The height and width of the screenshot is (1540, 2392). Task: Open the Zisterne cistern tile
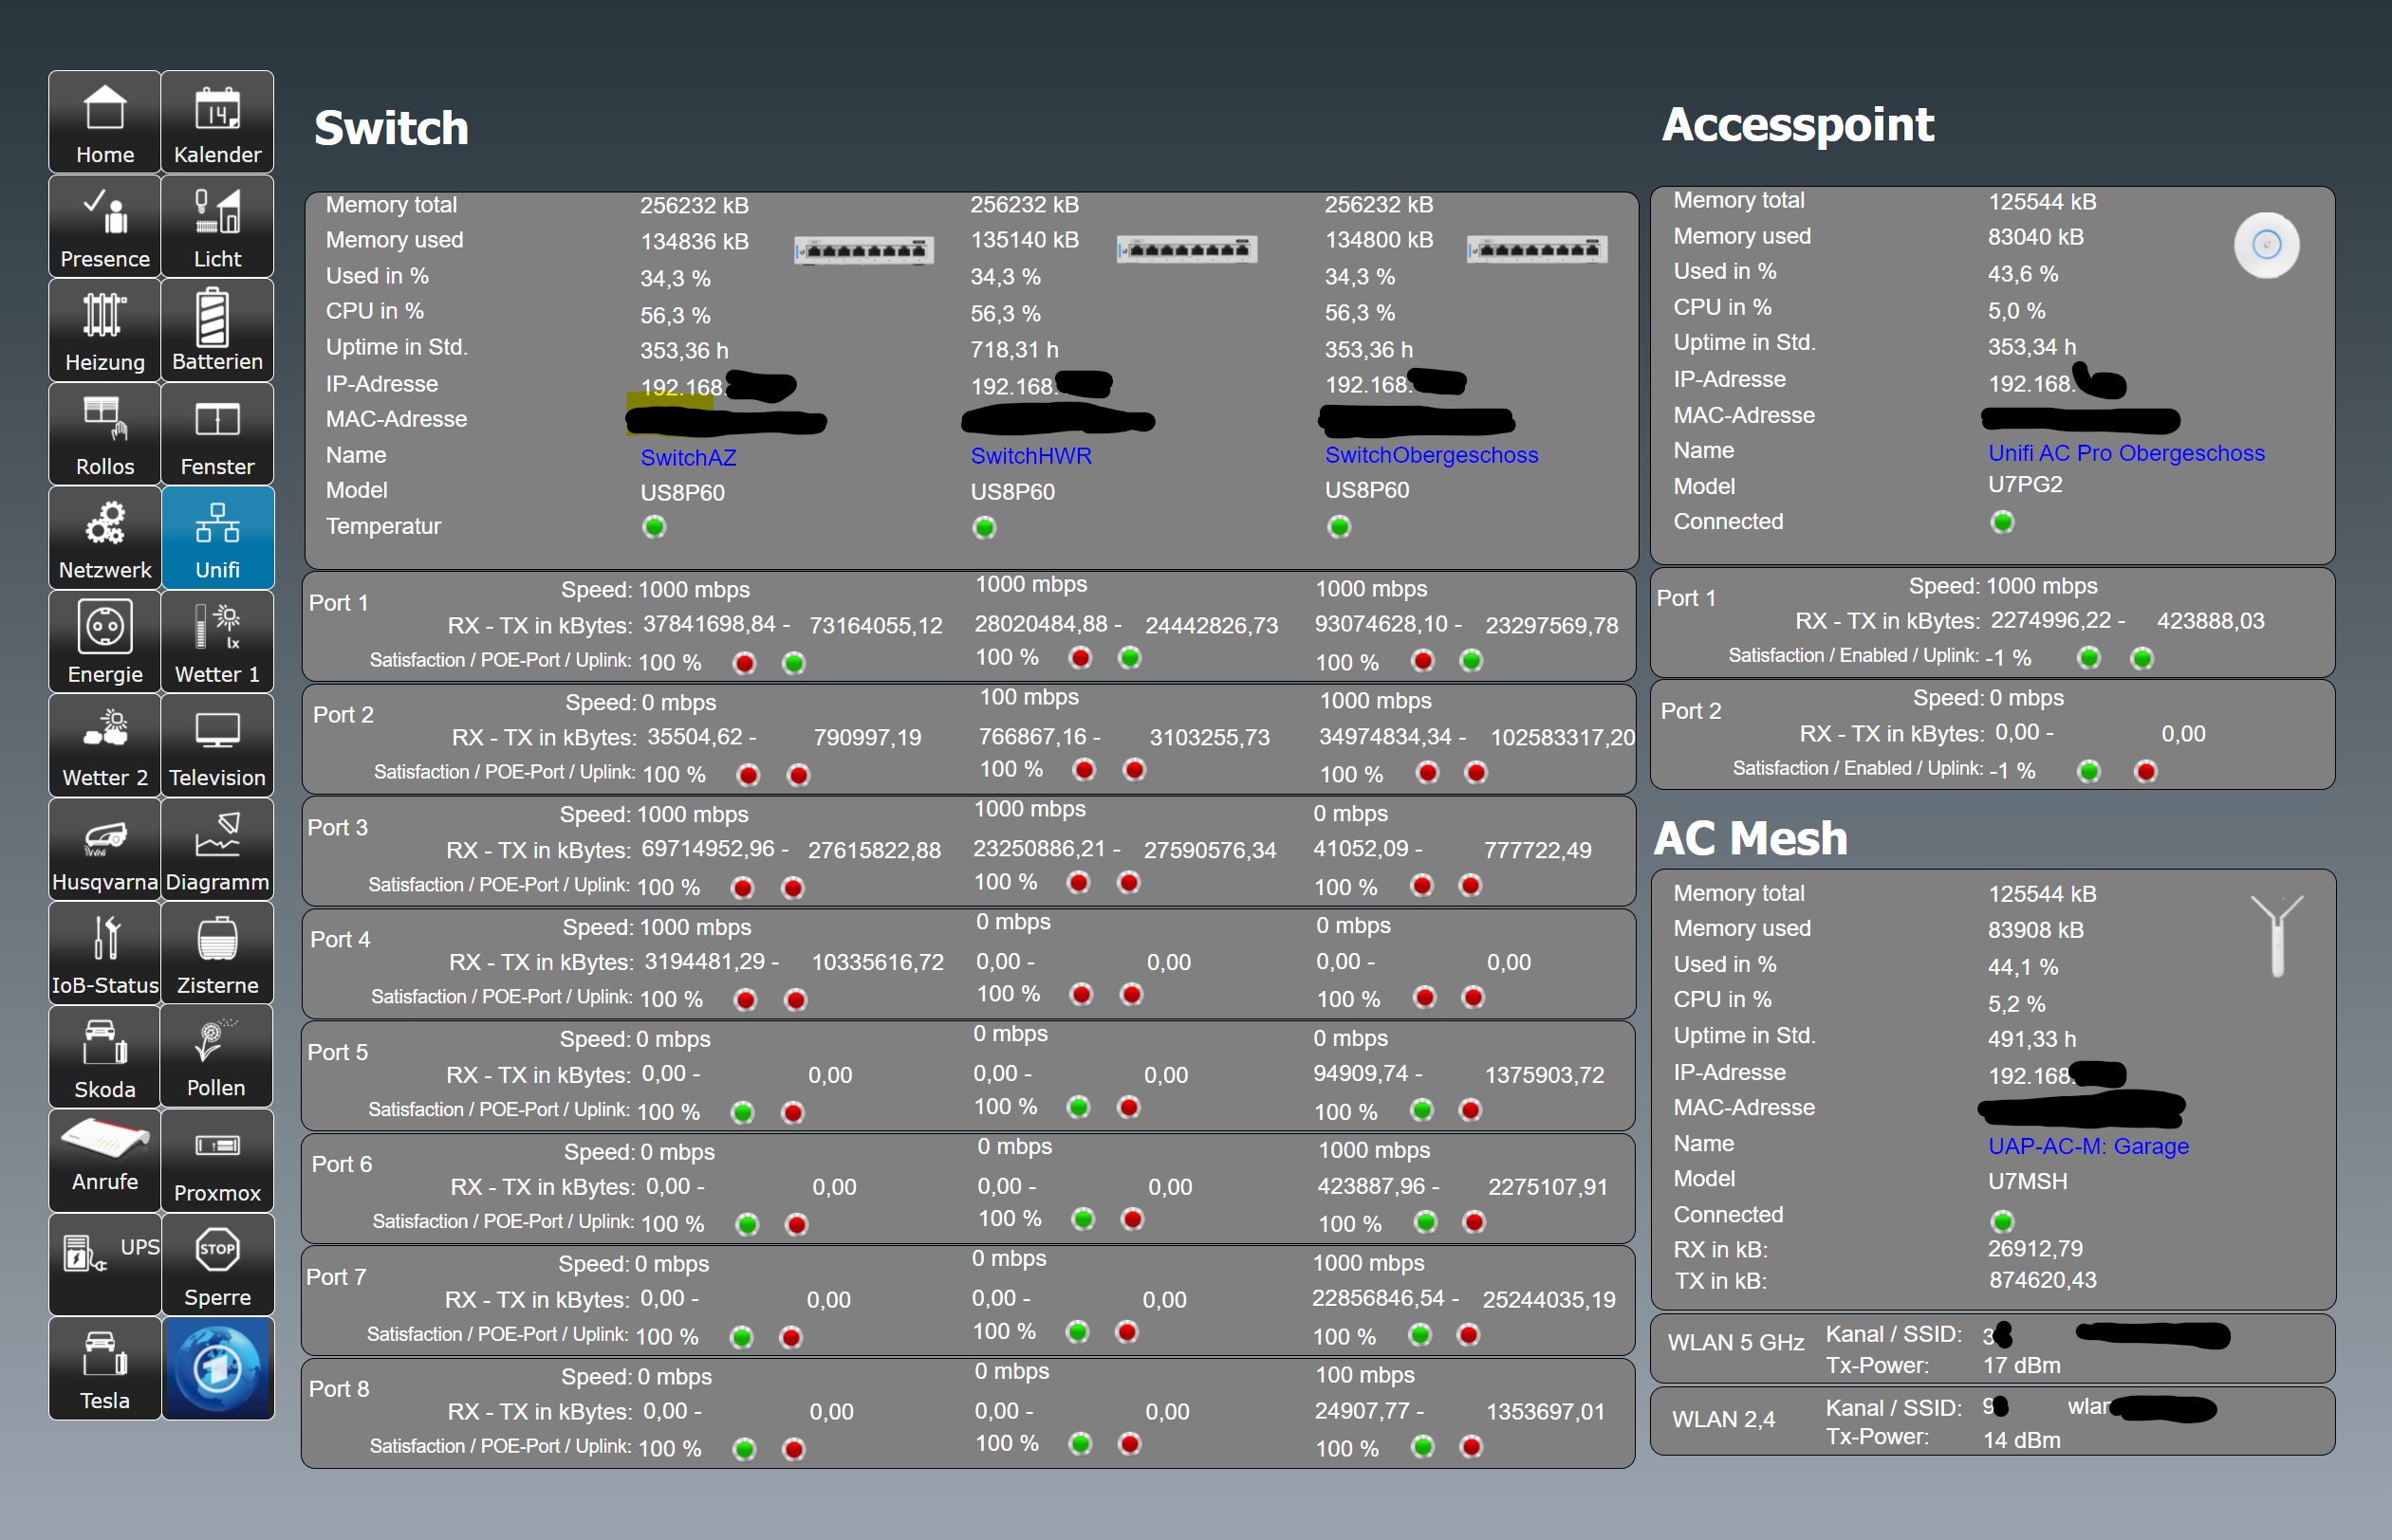coord(217,953)
